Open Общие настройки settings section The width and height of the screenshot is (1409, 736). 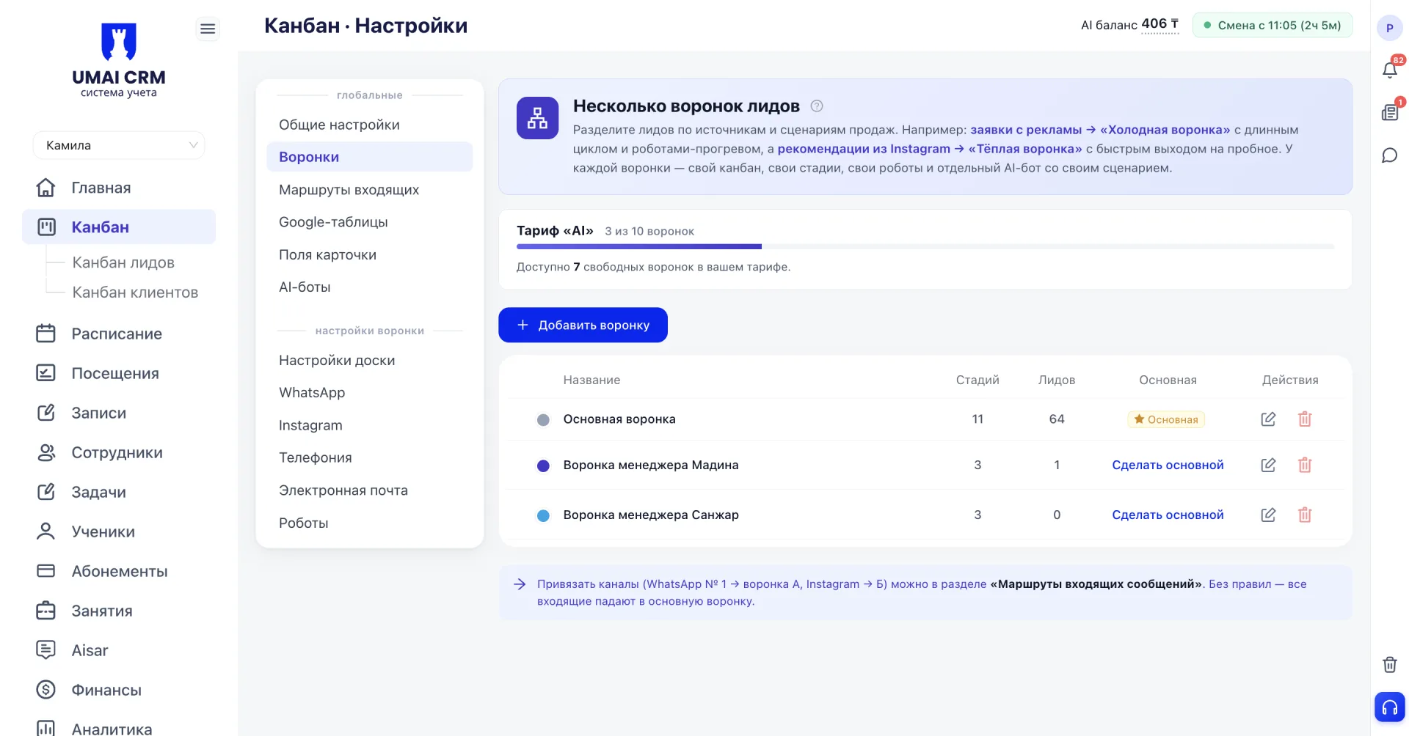(x=369, y=125)
